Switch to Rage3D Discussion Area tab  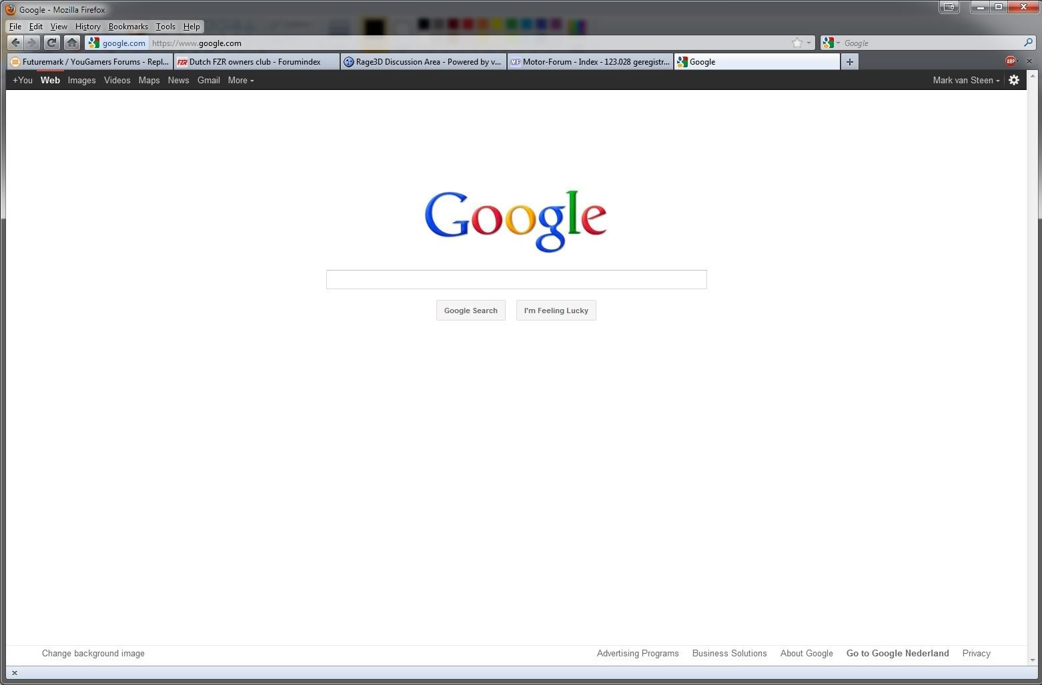pos(424,61)
